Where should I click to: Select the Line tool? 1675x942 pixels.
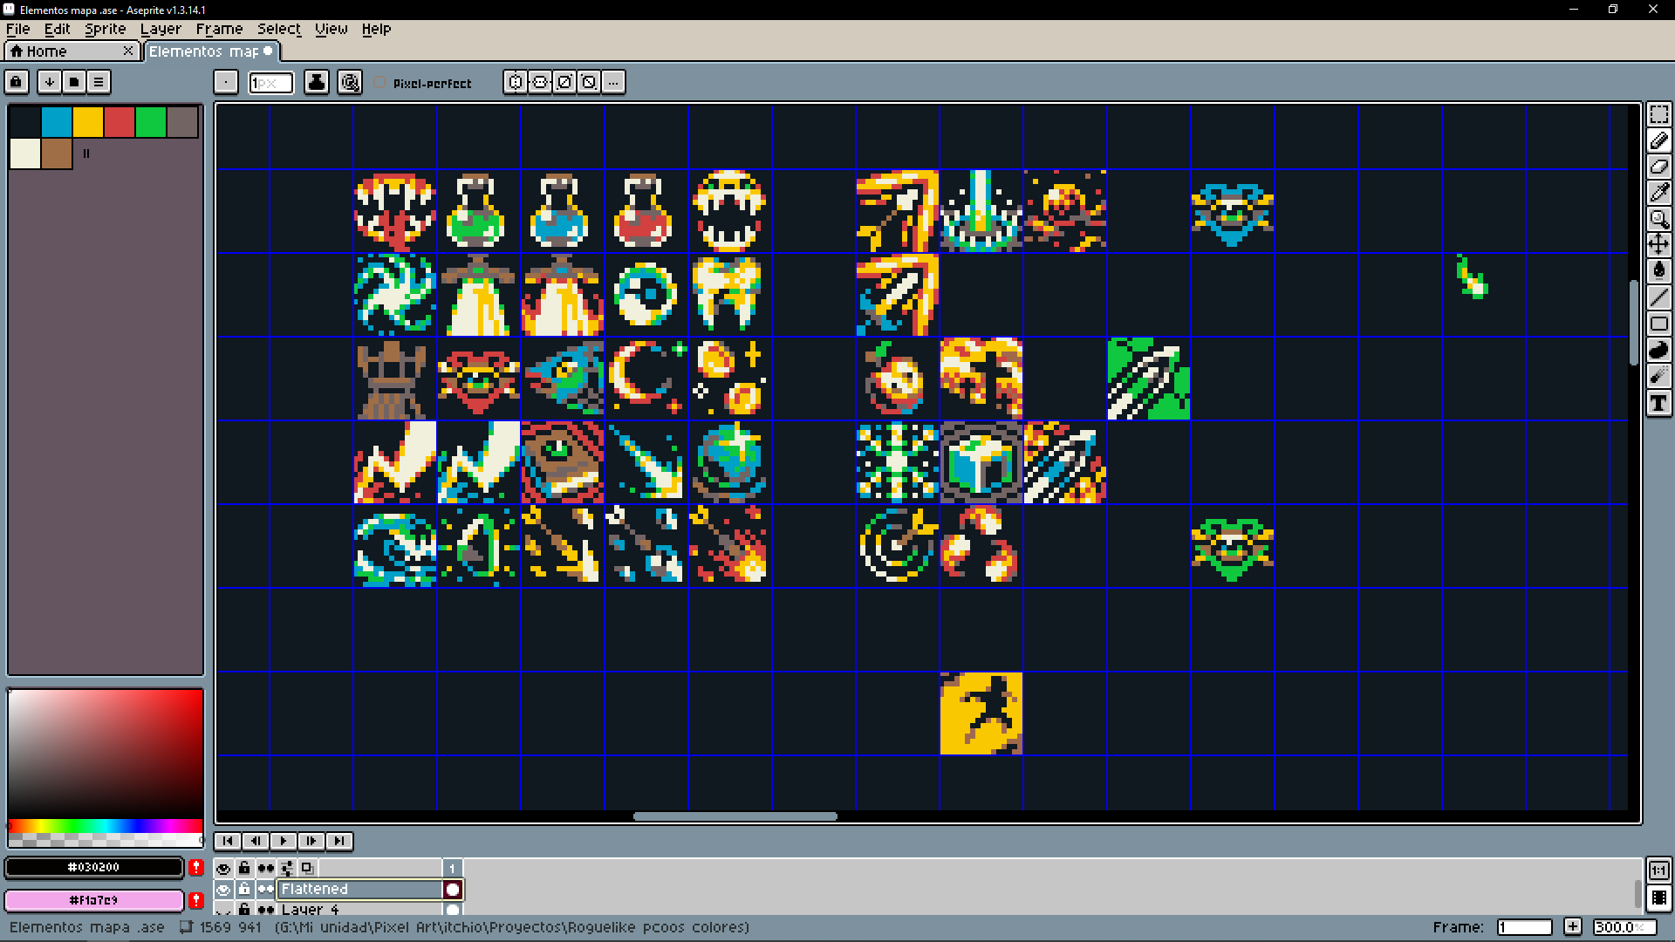1658,297
